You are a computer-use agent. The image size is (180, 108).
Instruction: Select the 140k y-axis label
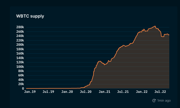click(20, 58)
